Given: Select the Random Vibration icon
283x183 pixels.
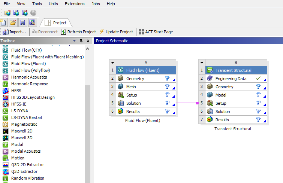Looking at the screenshot, I should (x=5, y=178).
